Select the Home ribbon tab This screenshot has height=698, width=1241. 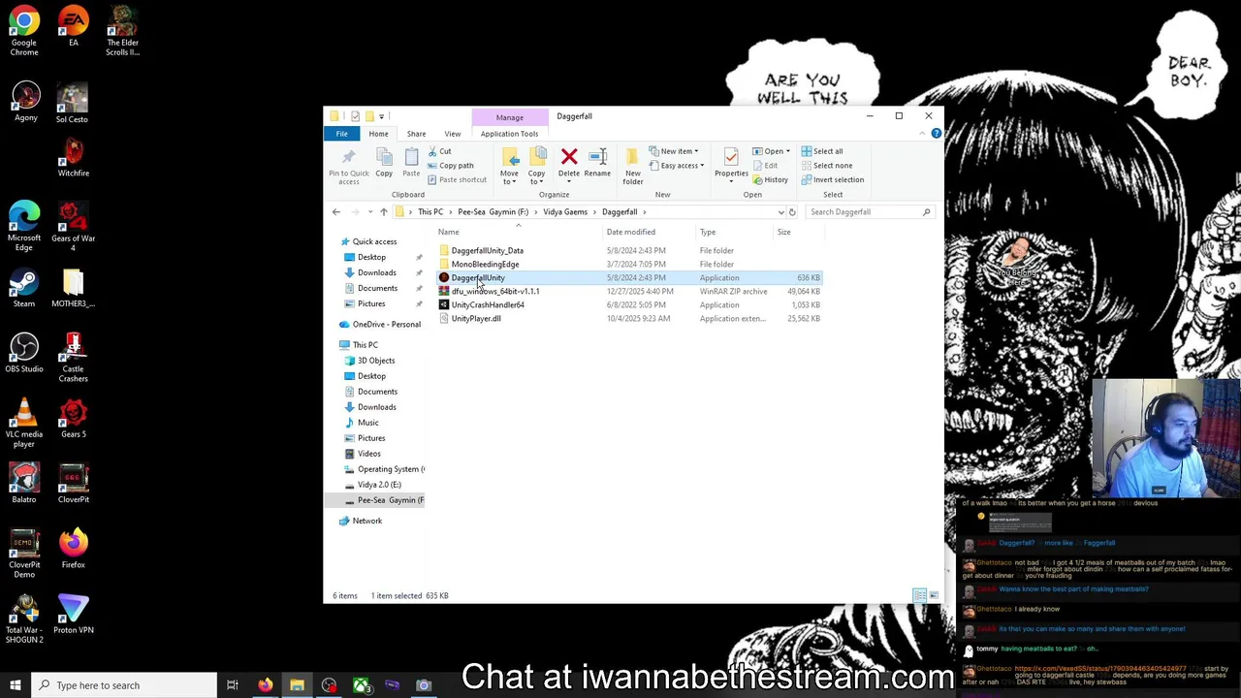(378, 134)
